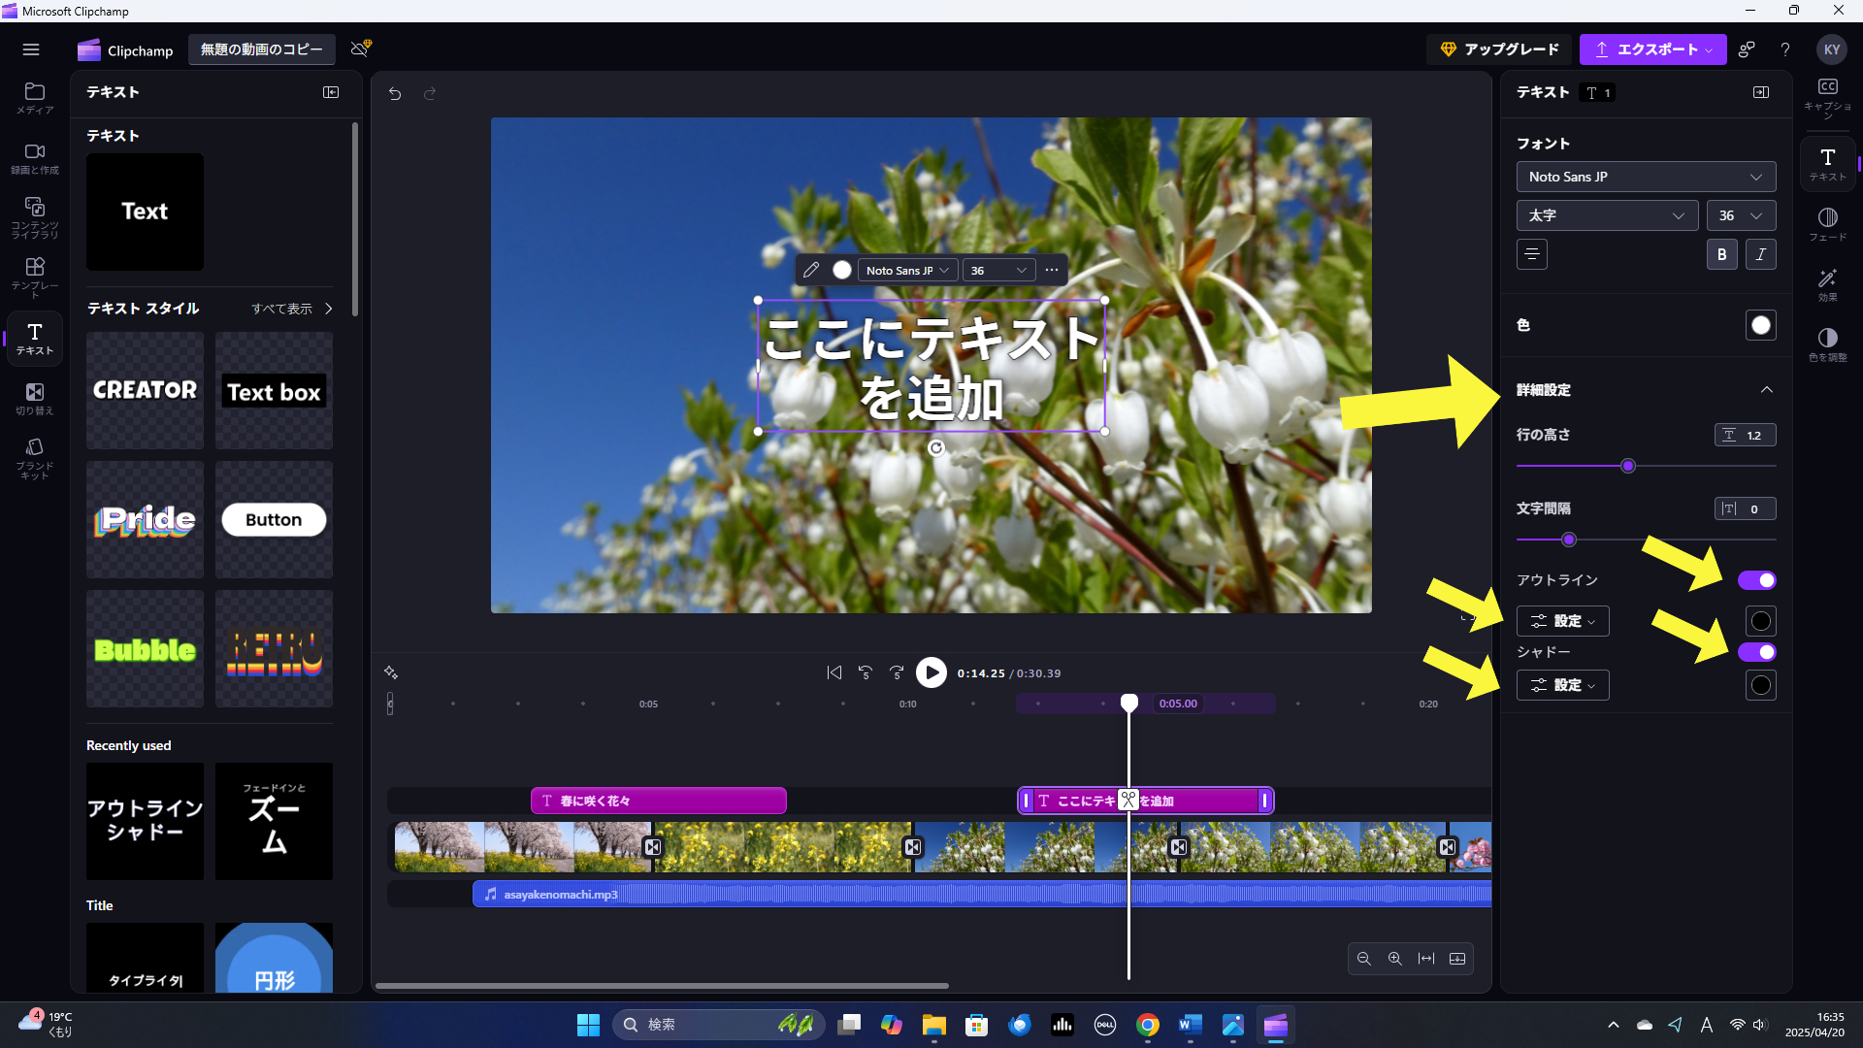Viewport: 1863px width, 1048px height.
Task: Click the rotate handle below the text box
Action: [935, 448]
